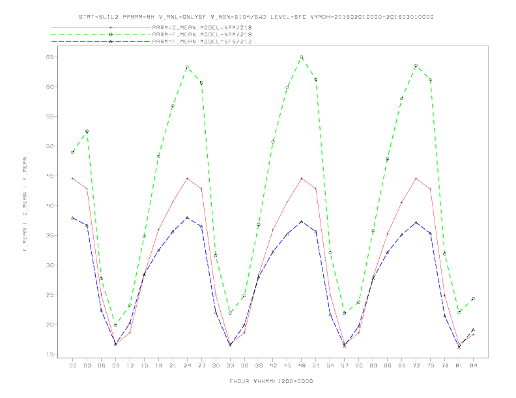Click the circle marker on the green legend line
Screen dimensions: 516x398
[x=111, y=34]
